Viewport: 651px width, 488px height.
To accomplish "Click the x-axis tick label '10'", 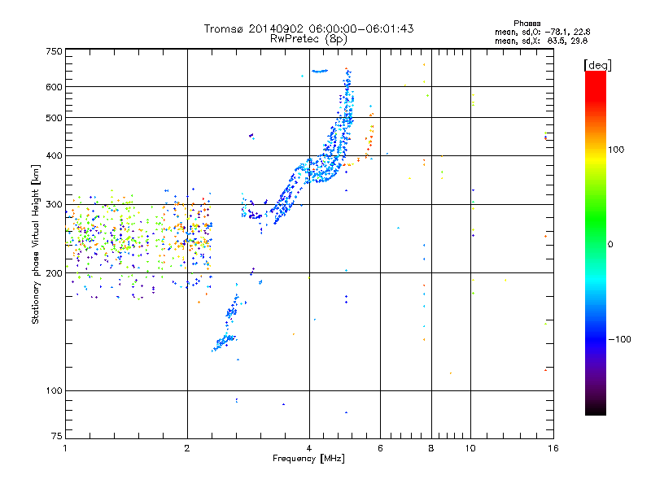I will [x=470, y=448].
